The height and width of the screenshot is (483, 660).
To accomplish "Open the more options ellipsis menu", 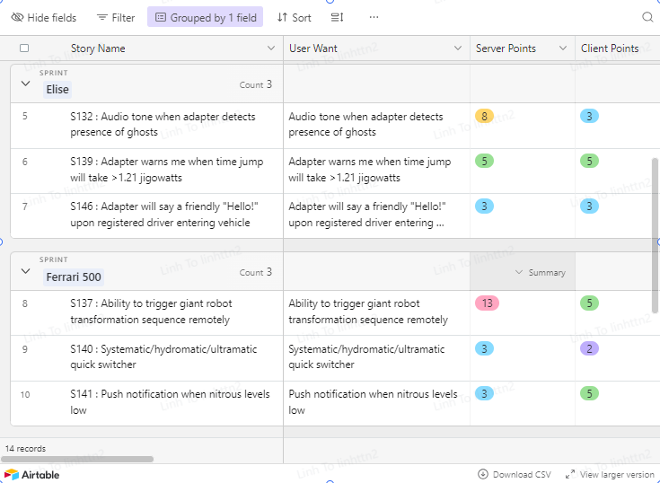I will tap(374, 17).
